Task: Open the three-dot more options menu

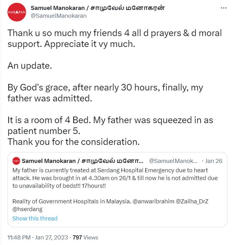Action: 224,8
